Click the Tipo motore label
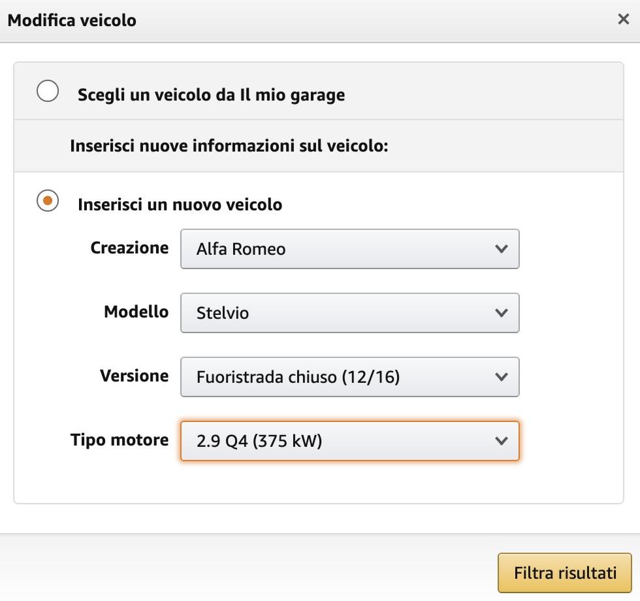The image size is (640, 601). [x=120, y=440]
